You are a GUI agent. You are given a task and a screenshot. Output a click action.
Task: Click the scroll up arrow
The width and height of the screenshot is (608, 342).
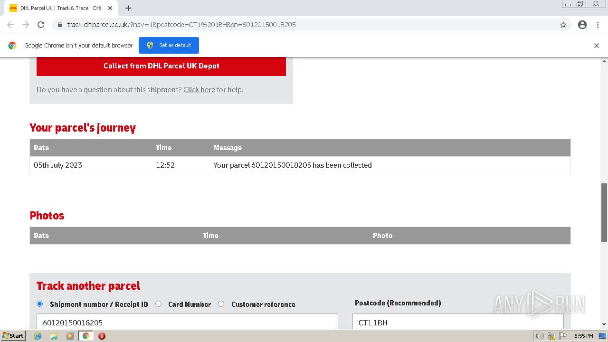(x=604, y=61)
